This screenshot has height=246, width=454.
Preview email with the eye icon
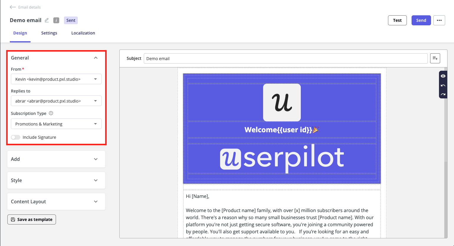pyautogui.click(x=443, y=76)
